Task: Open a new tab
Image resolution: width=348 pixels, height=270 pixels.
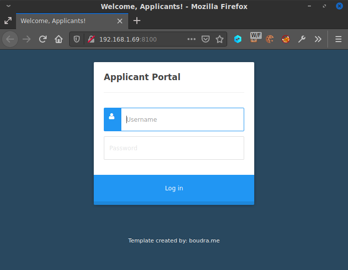Action: (137, 21)
